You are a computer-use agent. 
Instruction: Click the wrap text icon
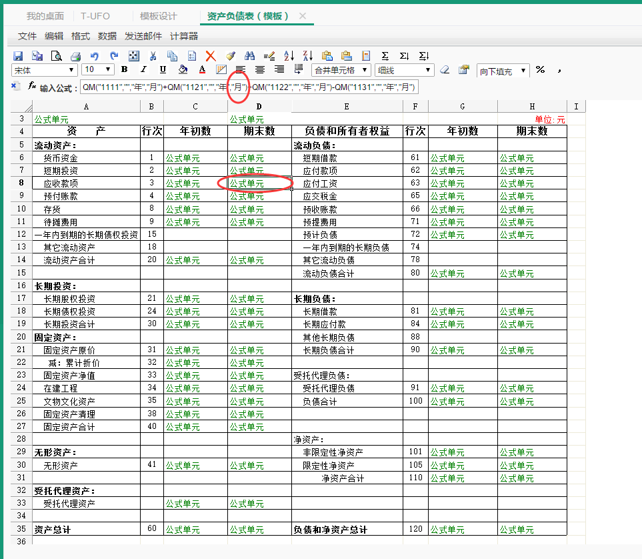[299, 69]
